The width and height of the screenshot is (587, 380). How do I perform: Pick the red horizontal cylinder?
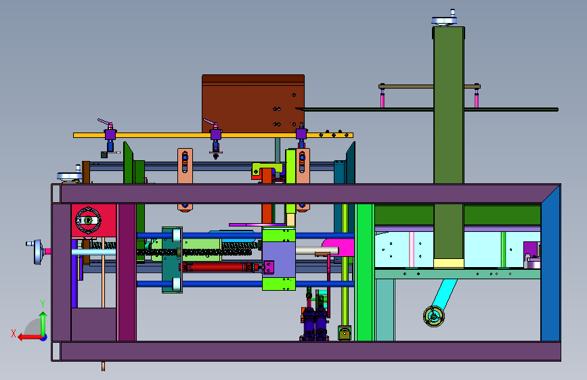coord(219,267)
